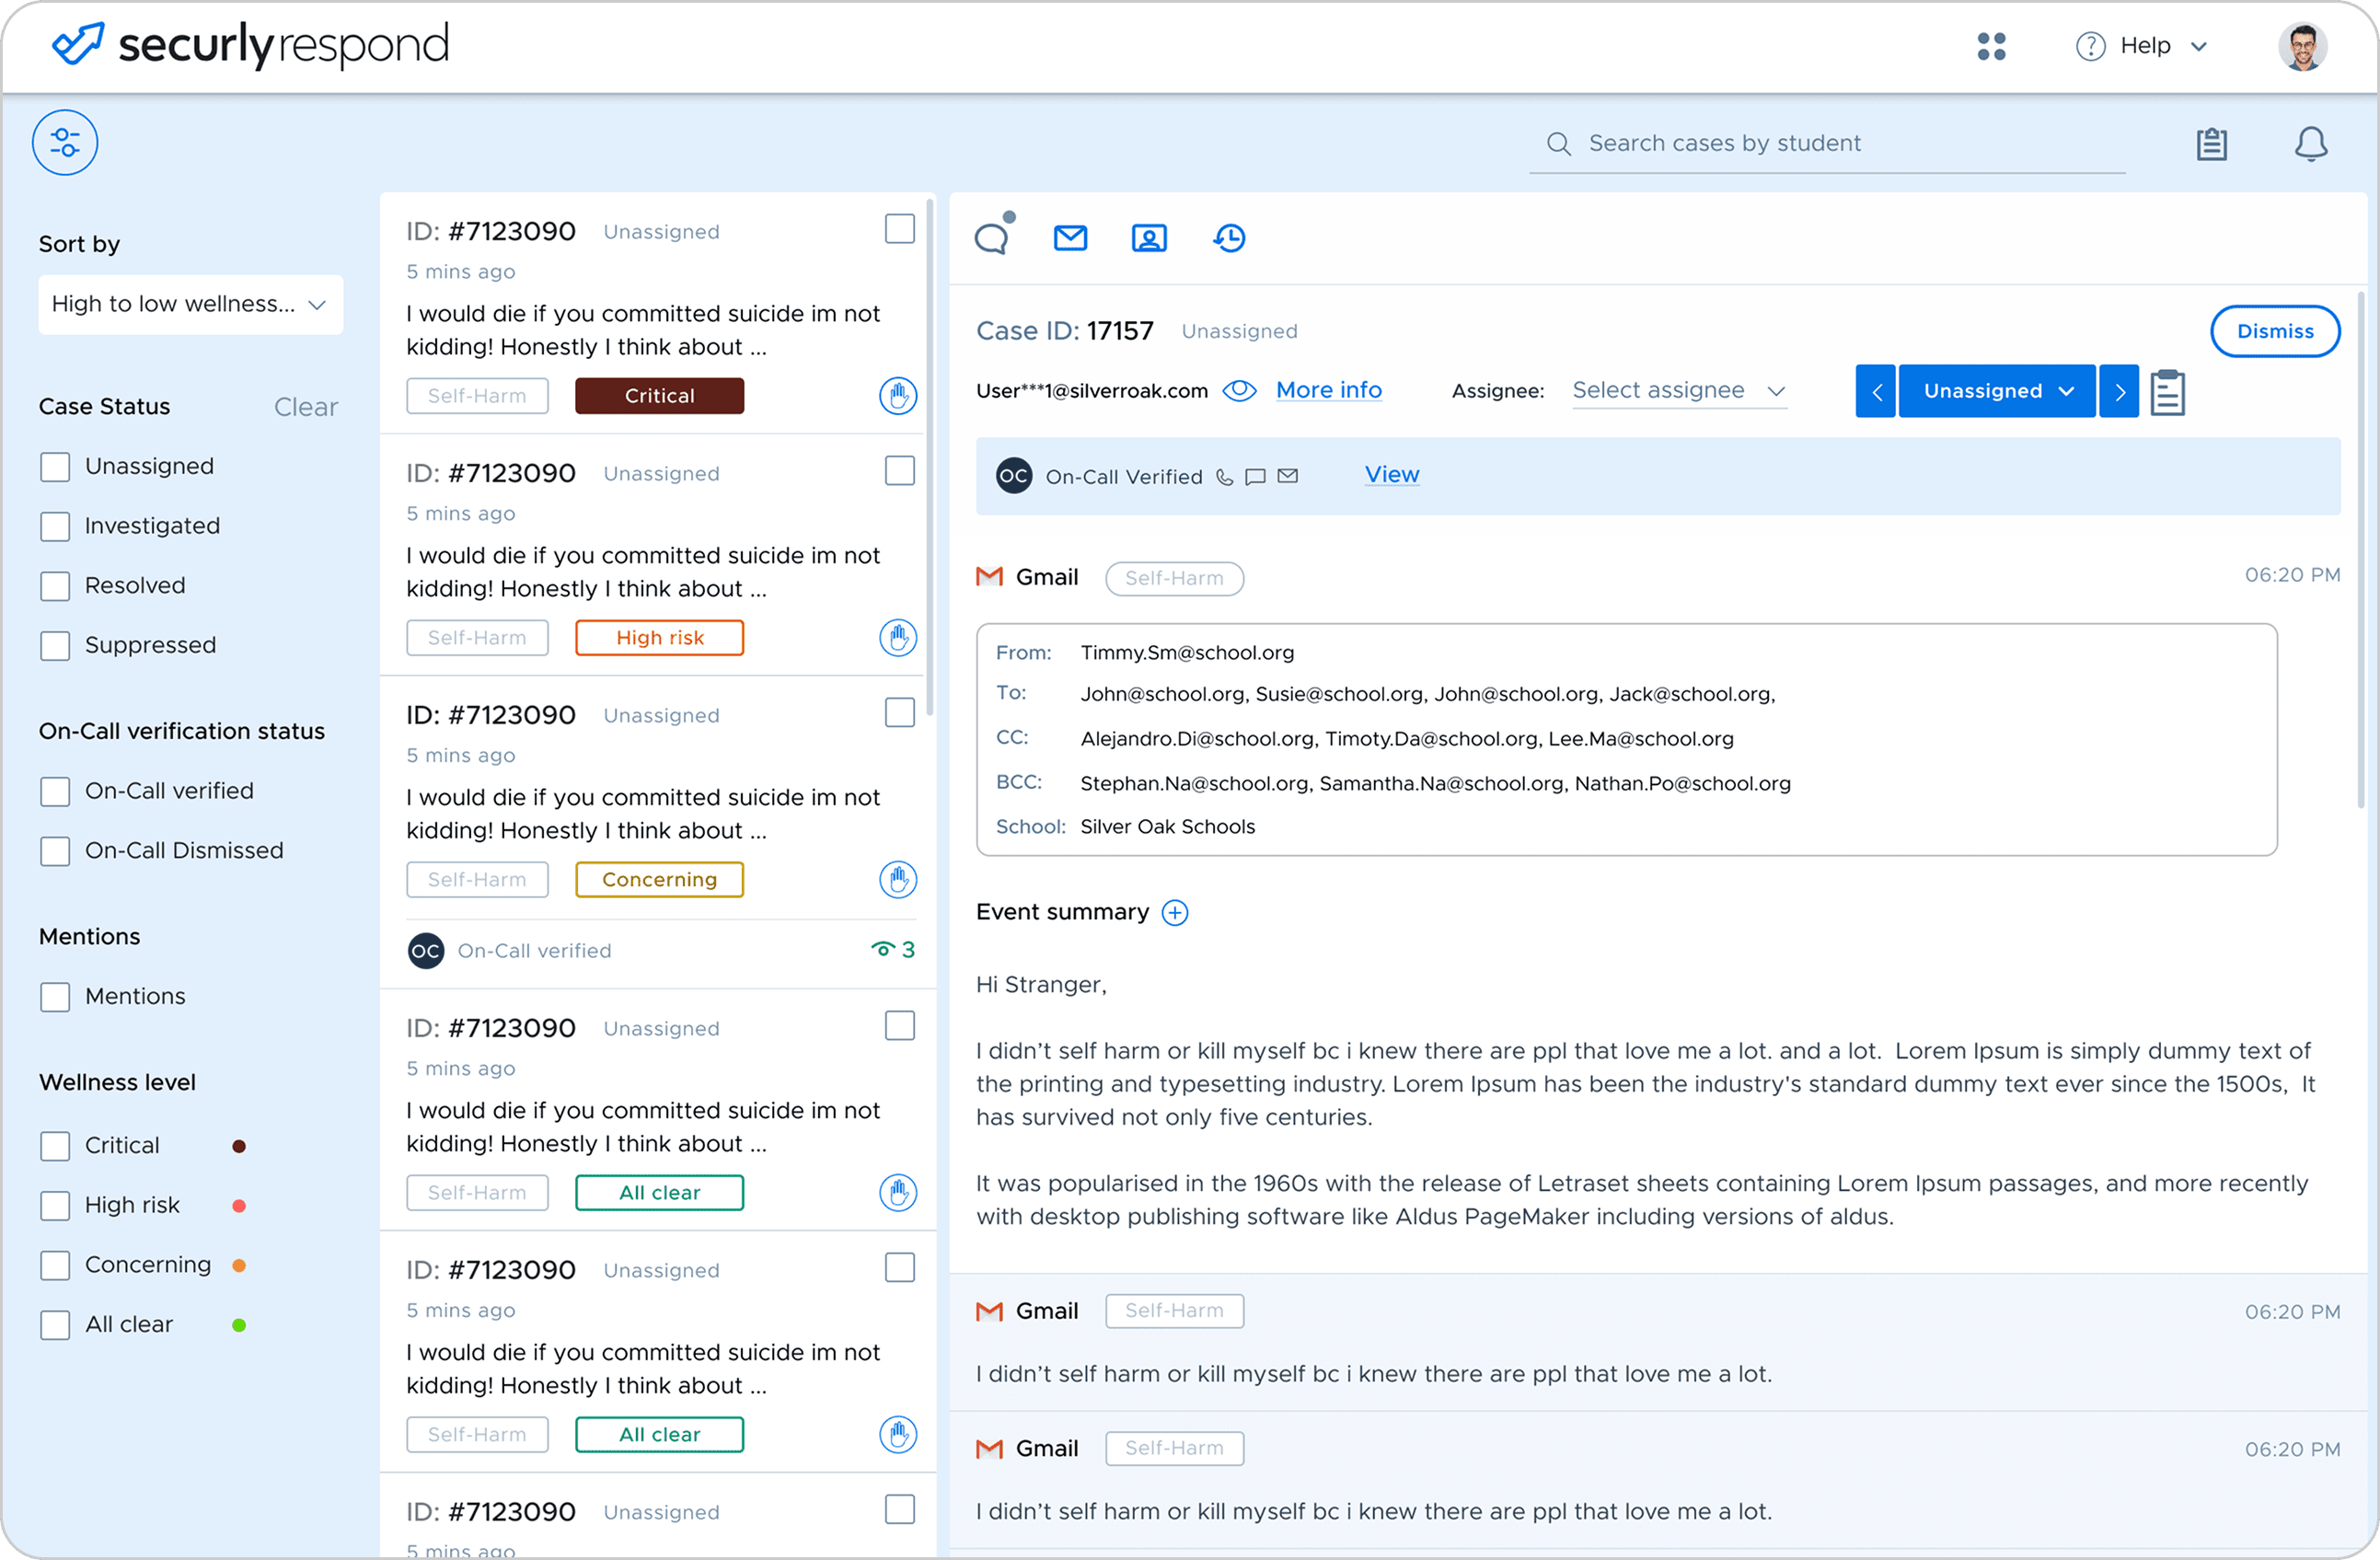Viewport: 2380px width, 1560px height.
Task: Click the hand icon on Critical case
Action: (x=897, y=396)
